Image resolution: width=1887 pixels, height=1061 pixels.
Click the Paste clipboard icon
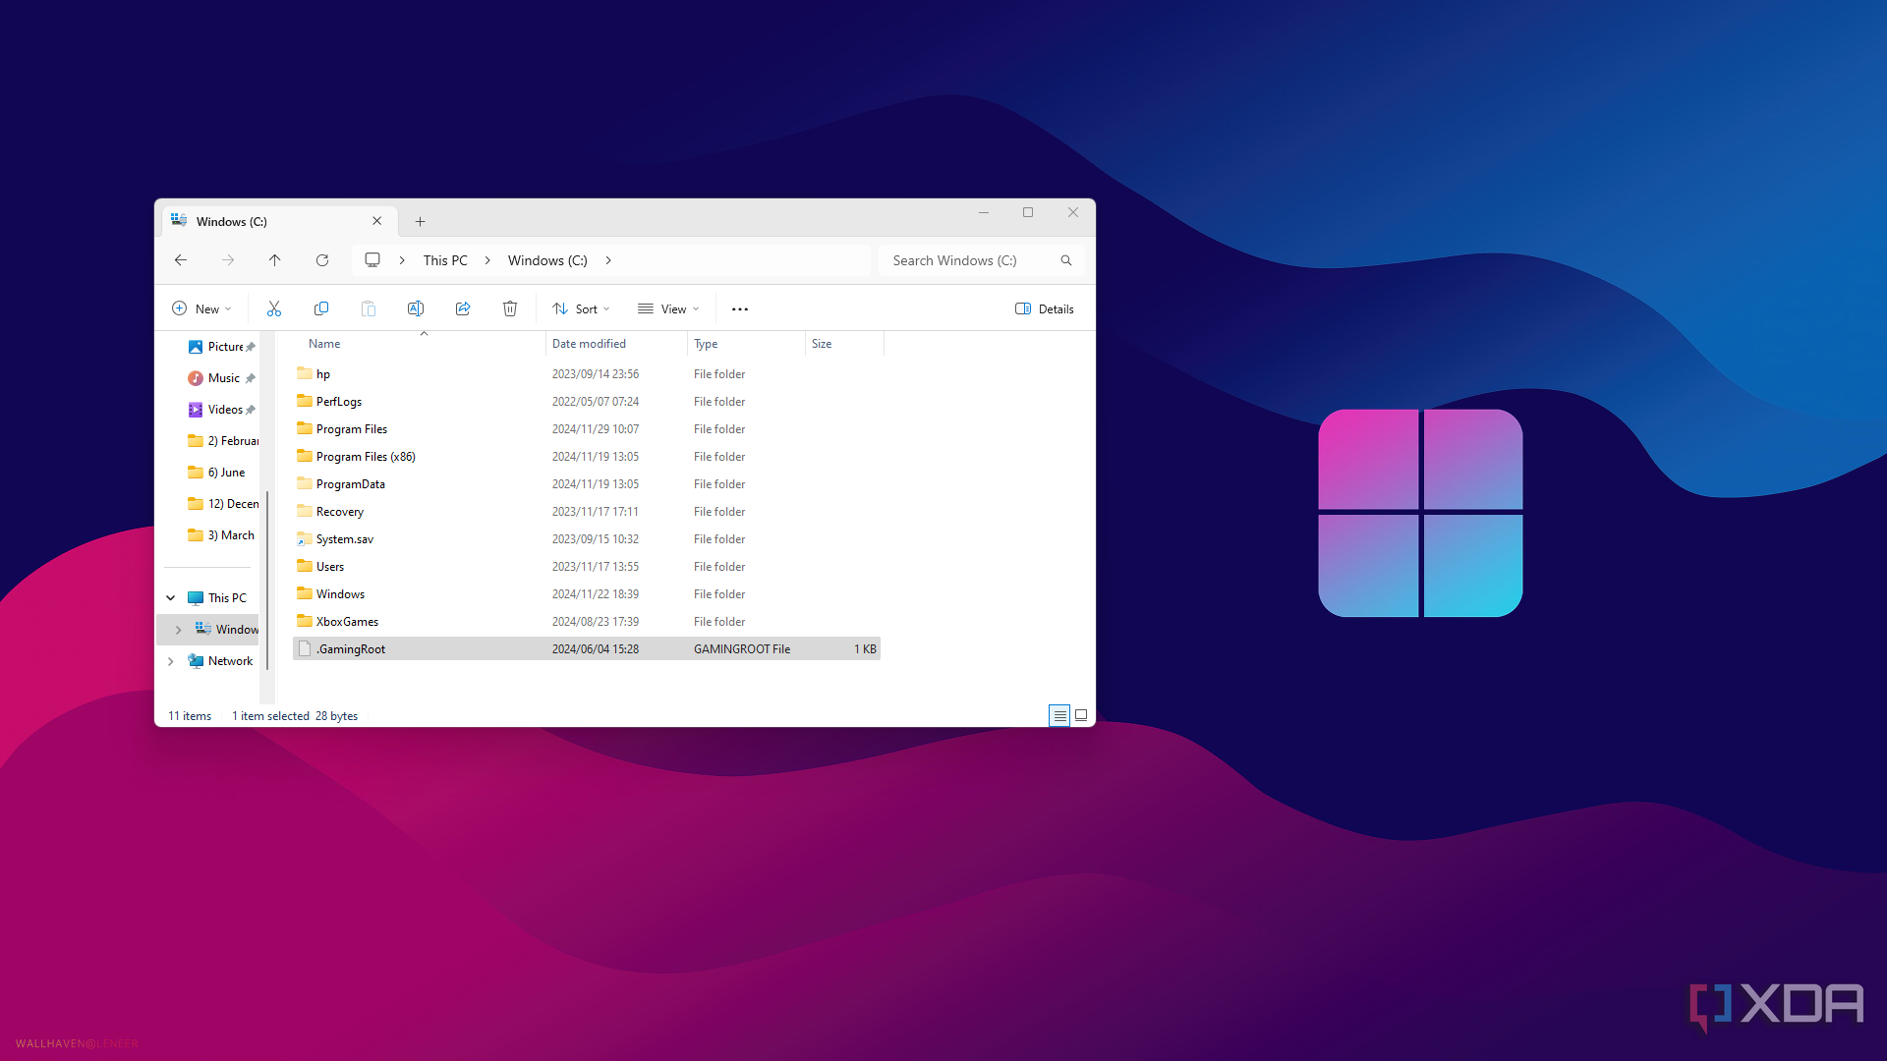pos(369,308)
